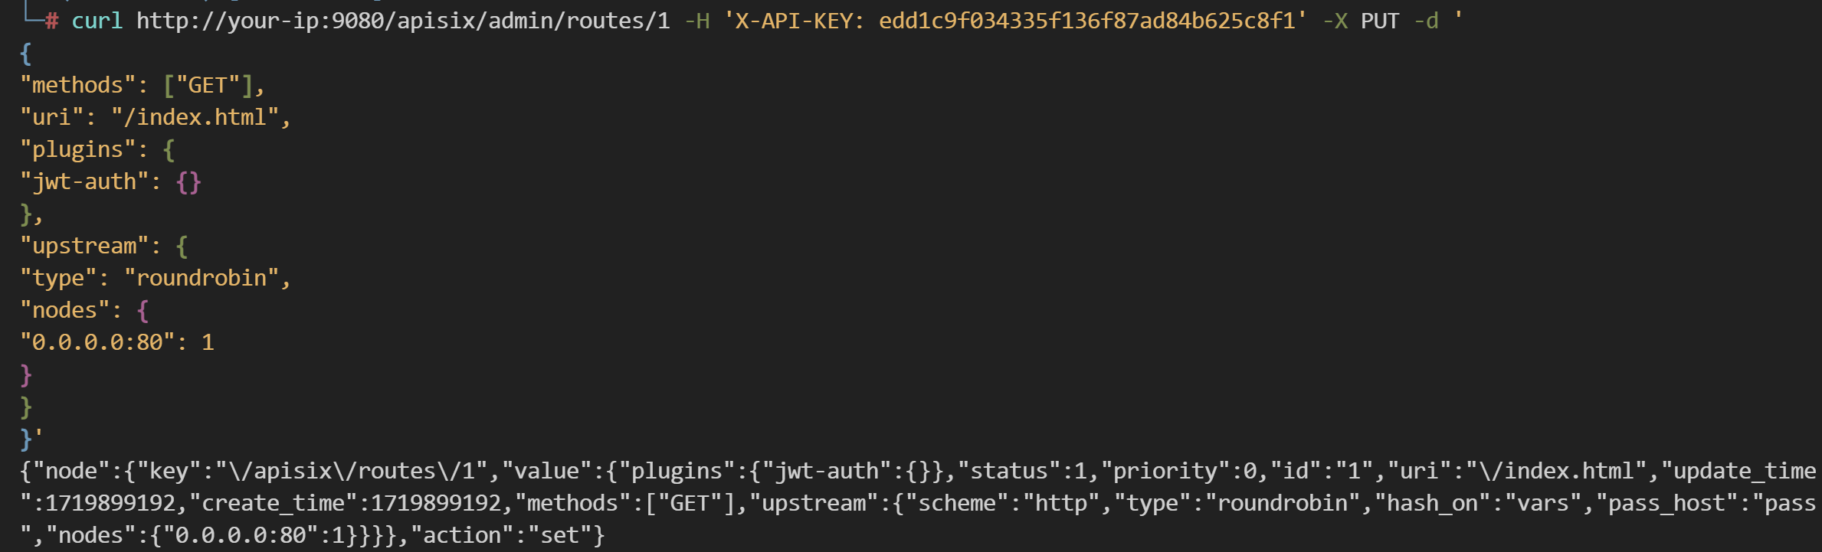1822x552 pixels.
Task: Click the empty braces after "jwt-auth"
Action: click(x=188, y=181)
